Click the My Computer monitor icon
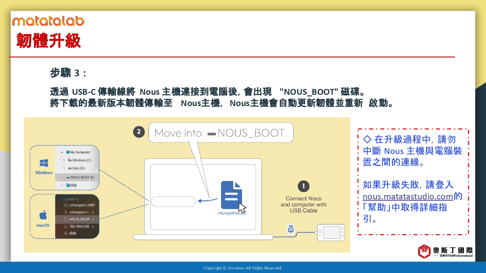The width and height of the screenshot is (486, 273). (68, 152)
